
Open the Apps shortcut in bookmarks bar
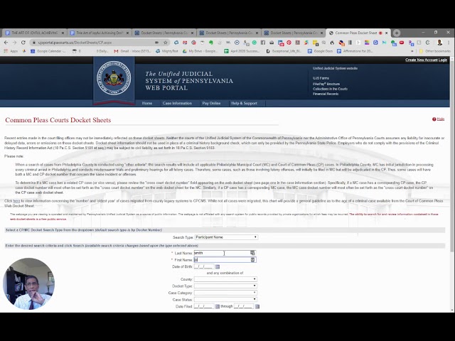pos(11,51)
